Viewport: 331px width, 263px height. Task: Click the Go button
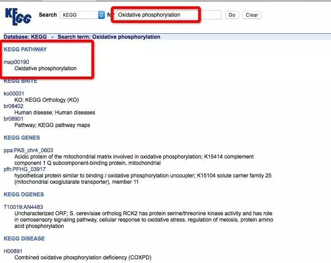pos(232,15)
